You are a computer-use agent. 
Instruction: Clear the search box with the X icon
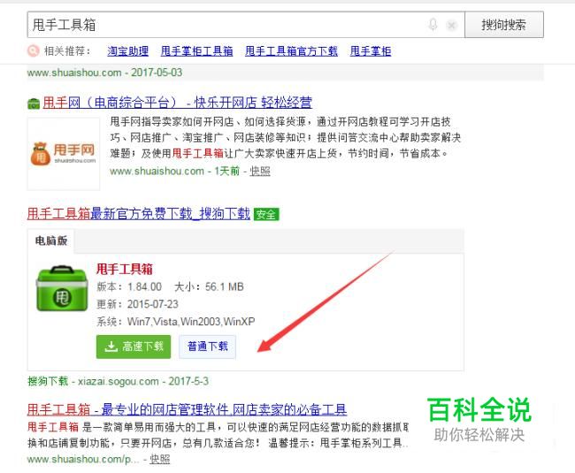(452, 26)
